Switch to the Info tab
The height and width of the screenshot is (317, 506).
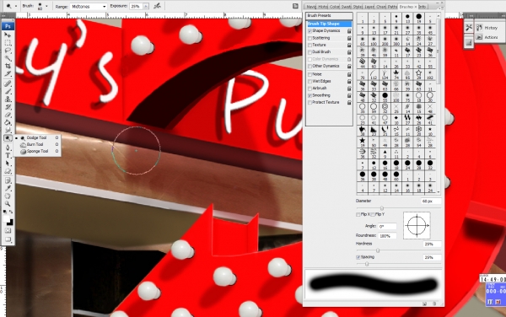423,7
